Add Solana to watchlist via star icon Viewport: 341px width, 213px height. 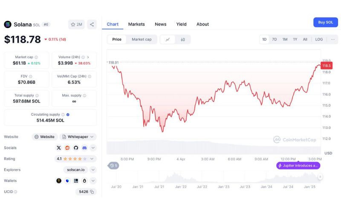(x=76, y=24)
